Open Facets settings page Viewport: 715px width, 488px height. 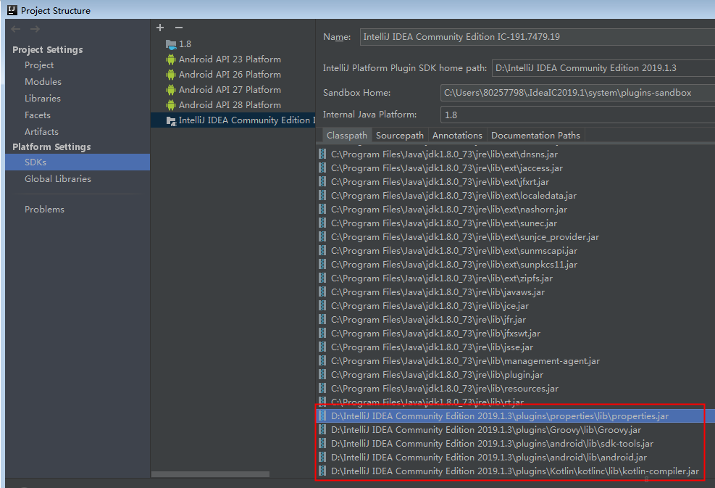pos(38,115)
